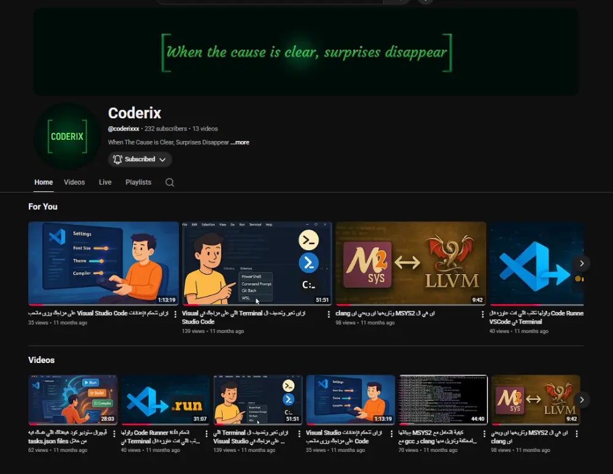Expand channel description via ...more
The height and width of the screenshot is (474, 613).
pyautogui.click(x=240, y=142)
